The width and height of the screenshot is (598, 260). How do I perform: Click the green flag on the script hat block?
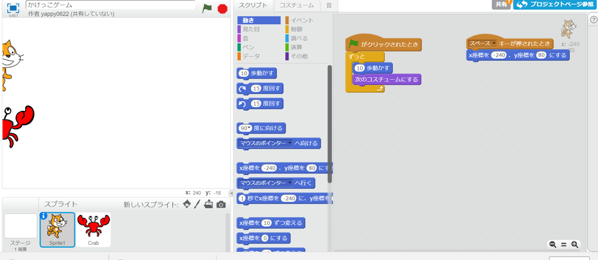(x=353, y=44)
